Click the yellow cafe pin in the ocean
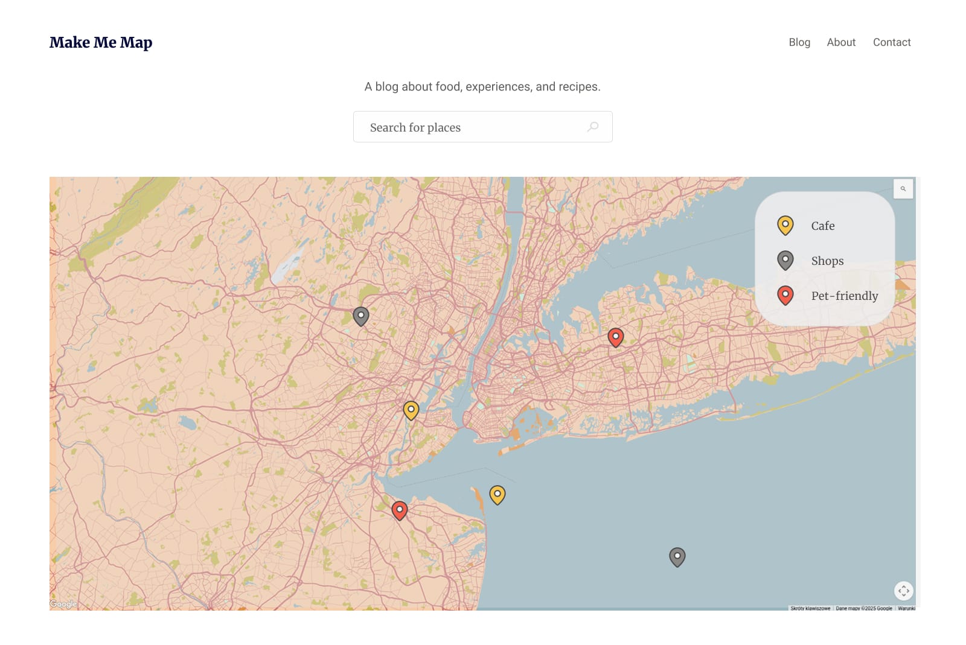This screenshot has height=645, width=966. (497, 495)
